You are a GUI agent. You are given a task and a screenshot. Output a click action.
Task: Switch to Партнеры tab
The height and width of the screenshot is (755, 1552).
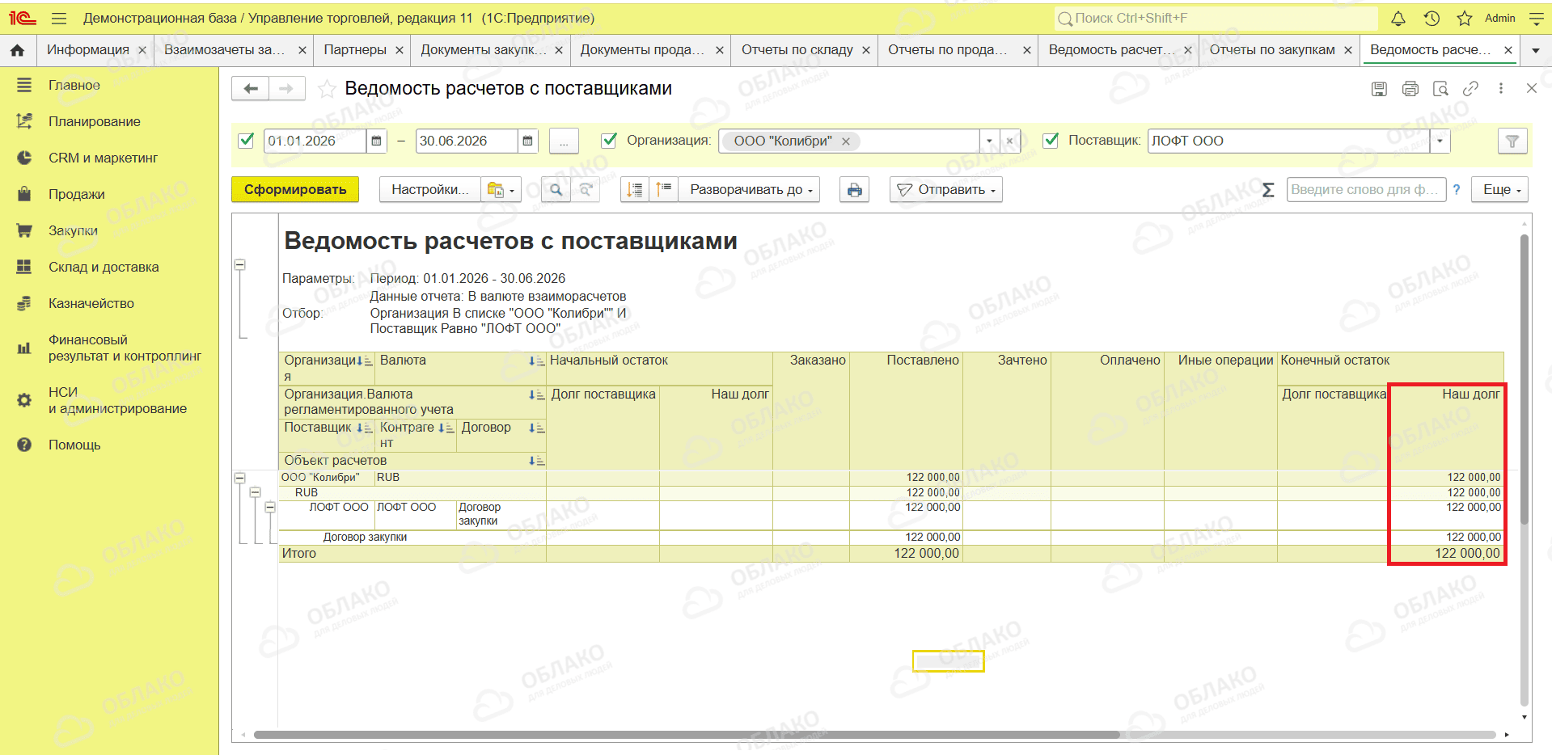[x=355, y=50]
